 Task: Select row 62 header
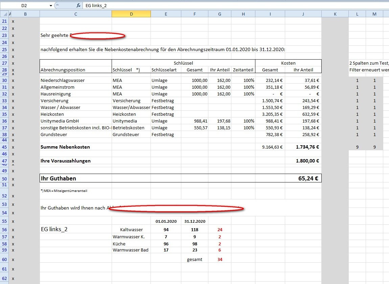pyautogui.click(x=4, y=279)
